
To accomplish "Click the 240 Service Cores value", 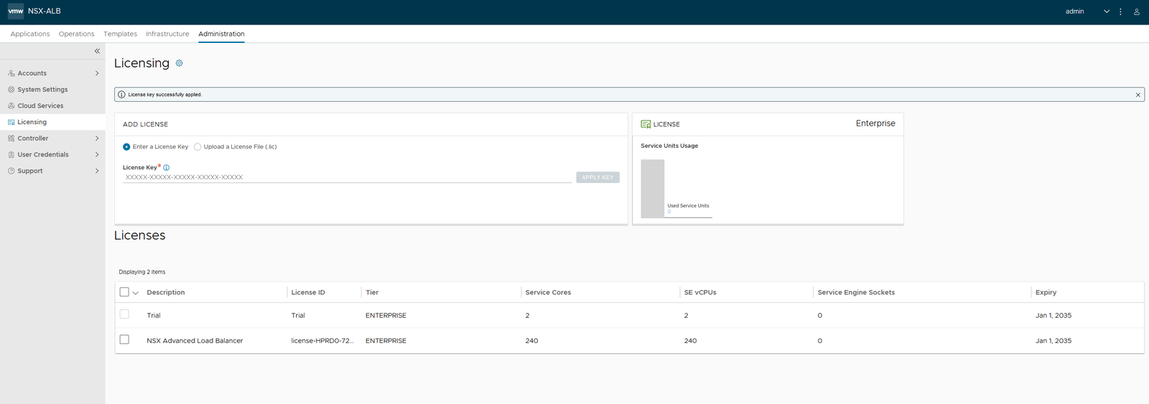I will tap(531, 341).
